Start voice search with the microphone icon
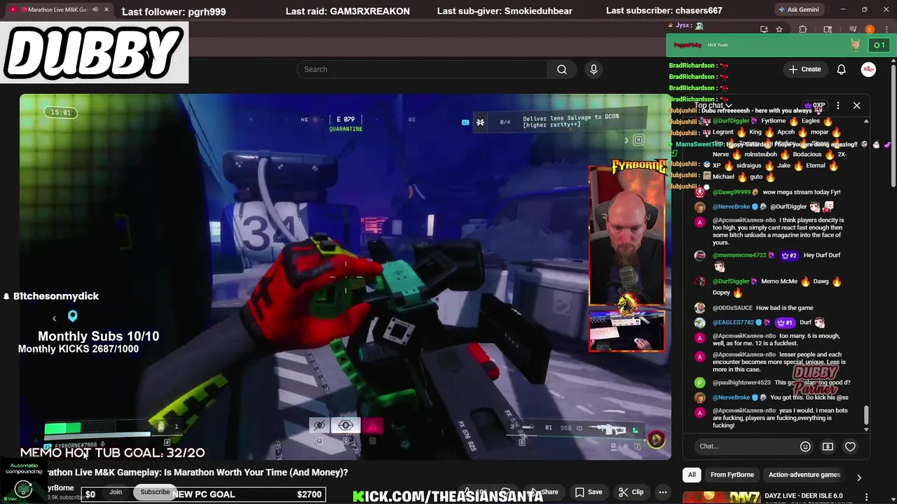Image resolution: width=897 pixels, height=504 pixels. [x=594, y=69]
